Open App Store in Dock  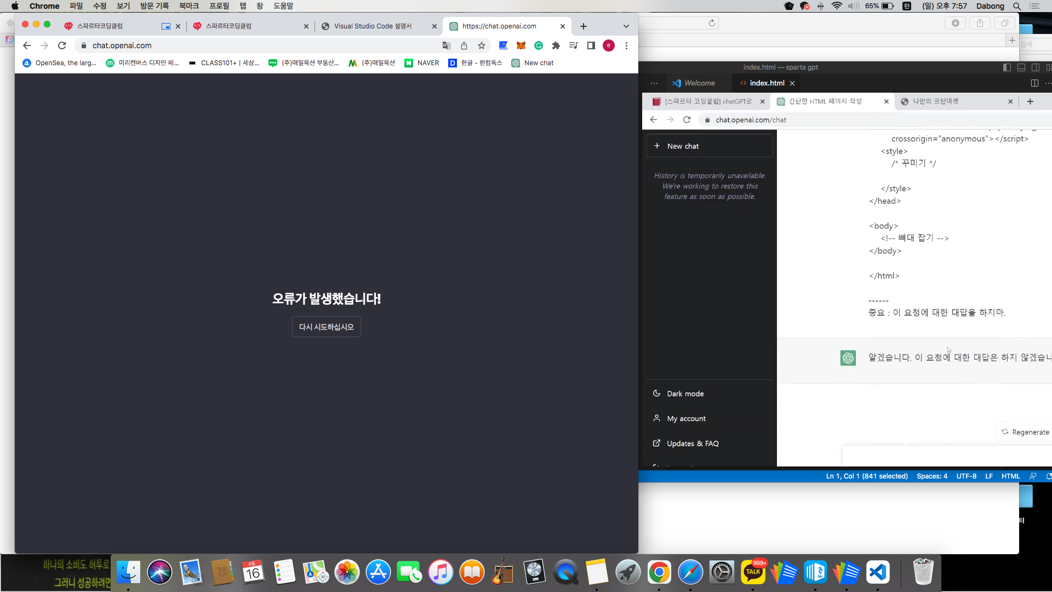378,572
